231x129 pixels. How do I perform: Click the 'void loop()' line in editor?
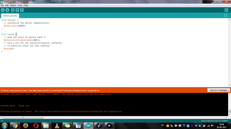(x=9, y=34)
